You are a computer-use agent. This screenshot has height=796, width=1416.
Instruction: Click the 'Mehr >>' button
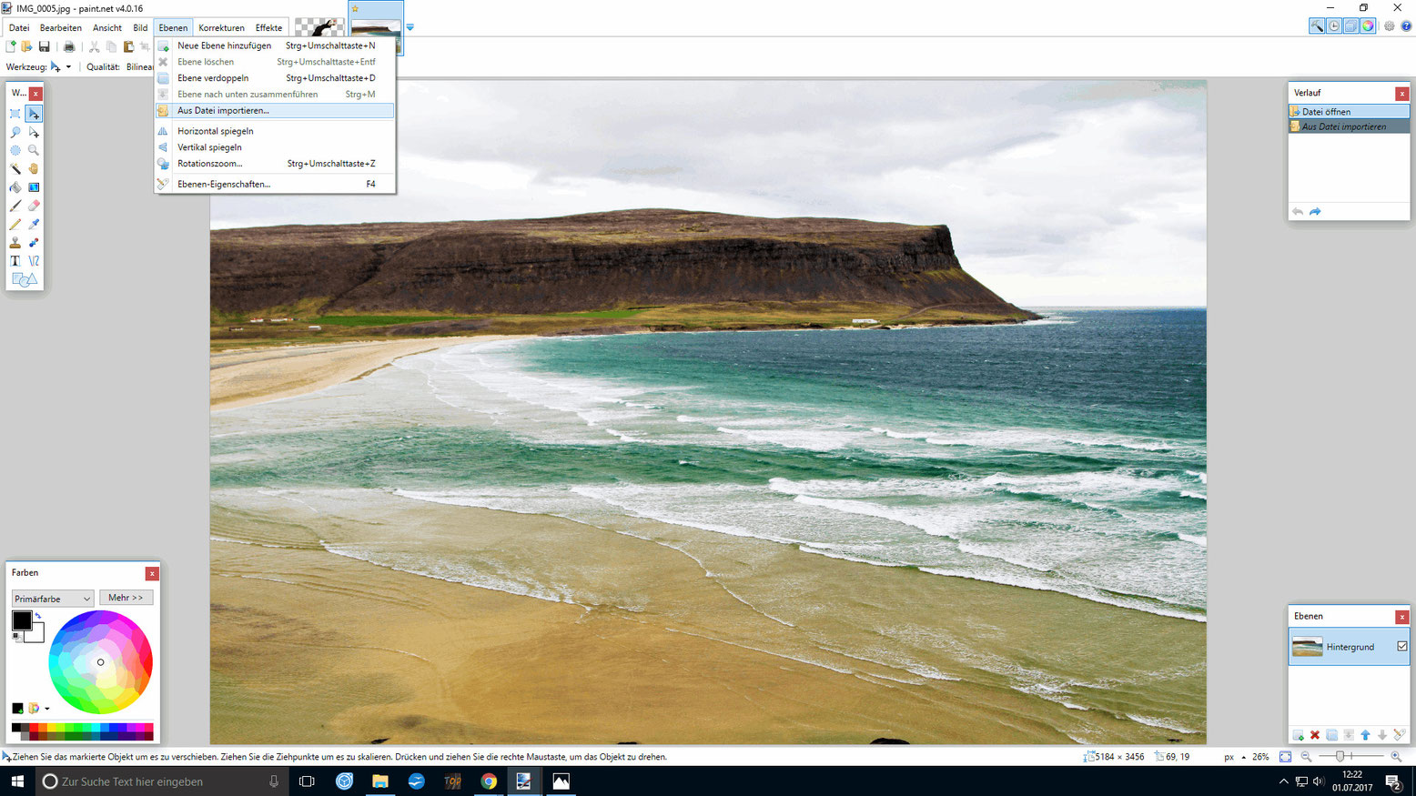tap(126, 598)
